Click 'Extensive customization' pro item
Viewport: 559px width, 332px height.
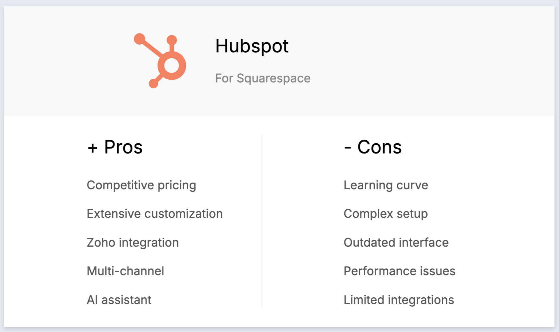click(155, 214)
